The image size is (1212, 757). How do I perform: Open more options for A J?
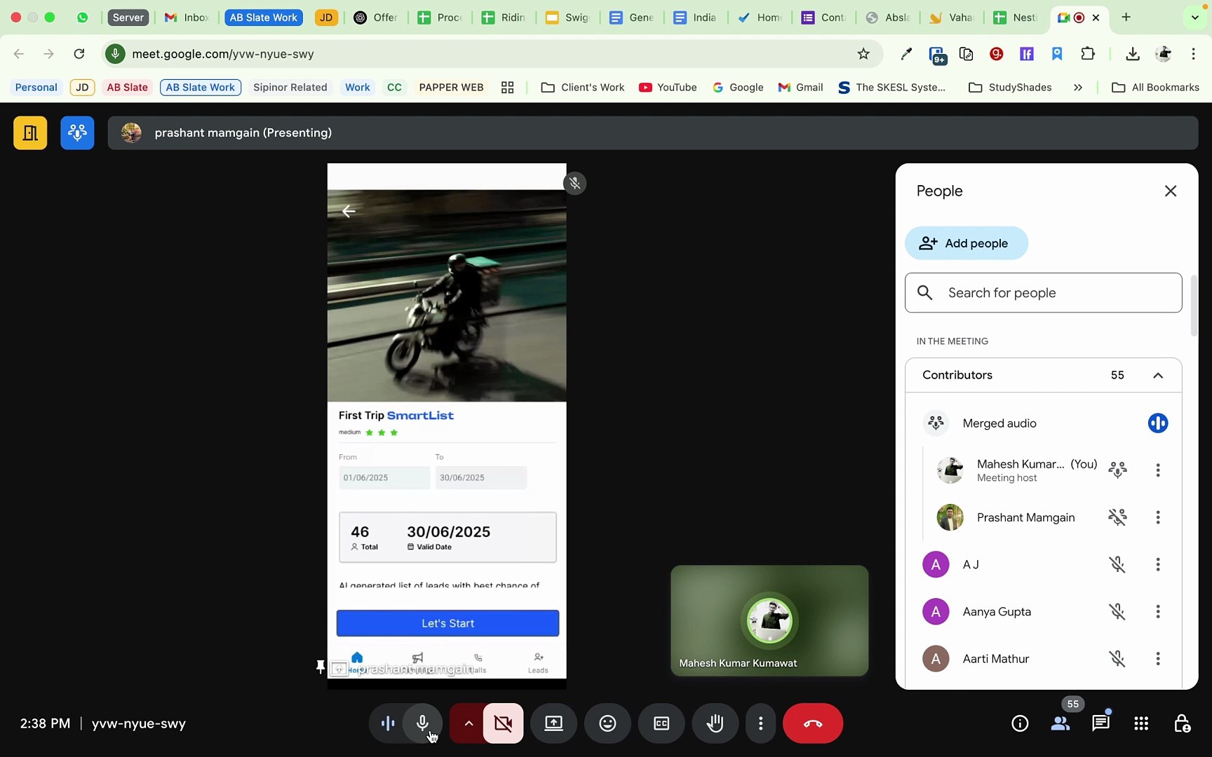(x=1158, y=564)
